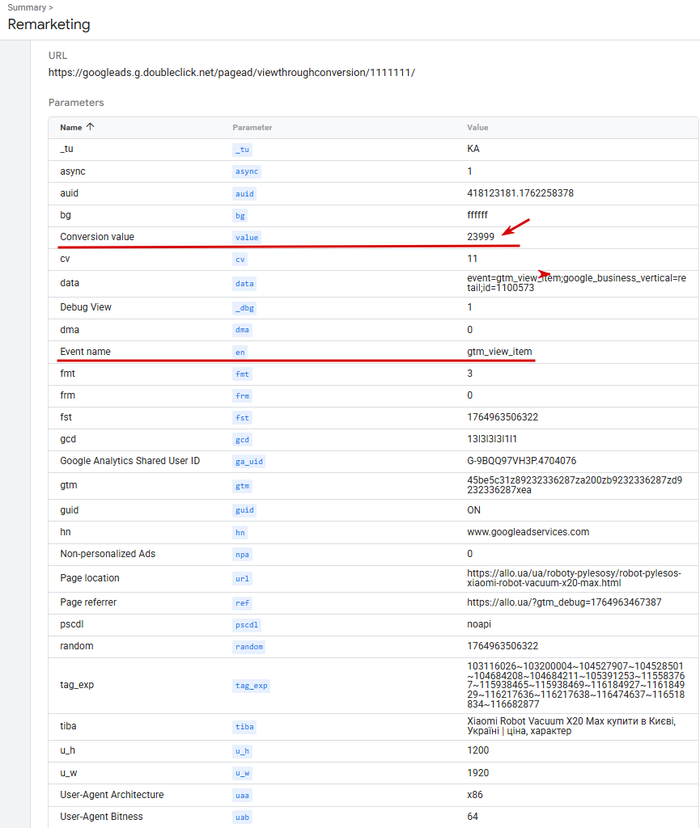Click the Parameter column header
Viewport: 700px width, 828px height.
[252, 128]
